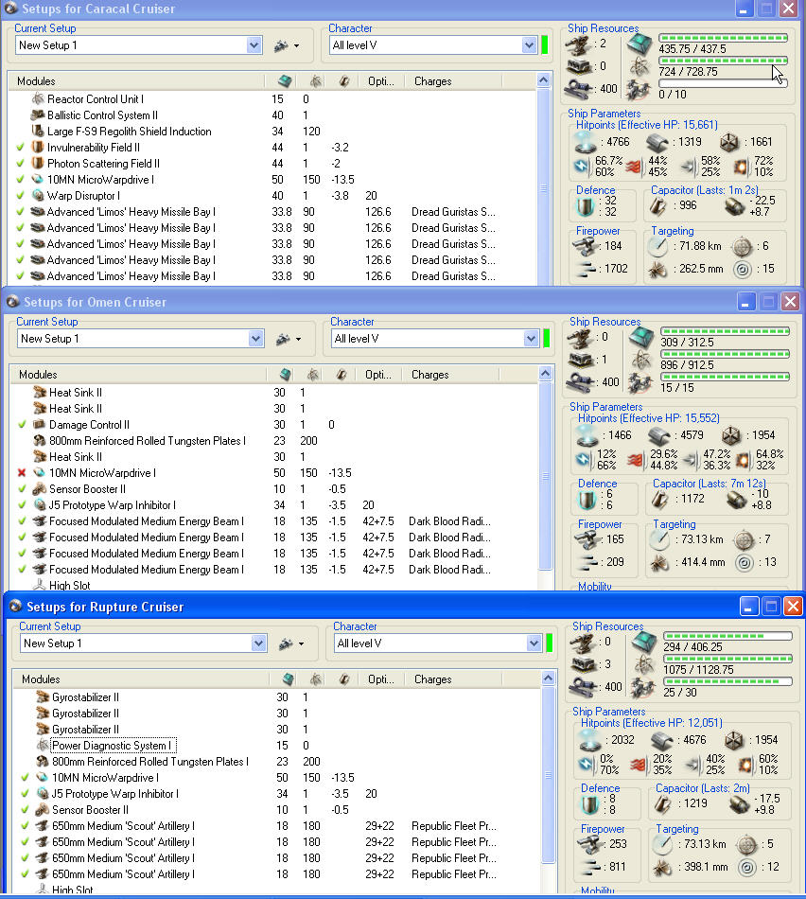Open setup options arrow in Omen window
The width and height of the screenshot is (806, 899).
pos(298,340)
